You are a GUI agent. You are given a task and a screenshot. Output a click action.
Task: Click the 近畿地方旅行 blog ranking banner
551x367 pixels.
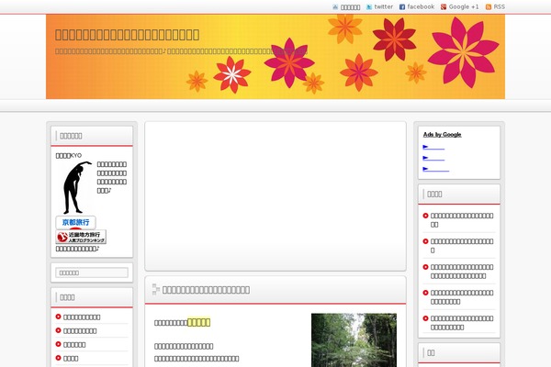coord(81,237)
